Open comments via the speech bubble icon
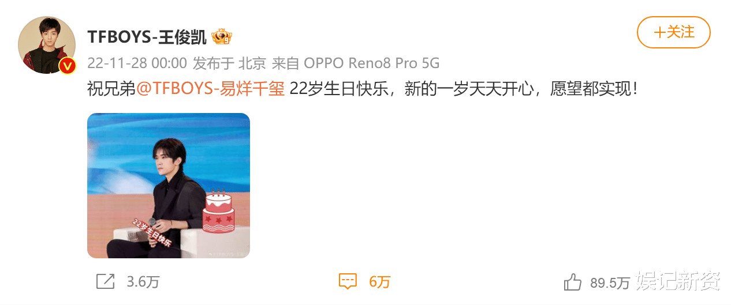This screenshot has width=731, height=305. pos(347,282)
